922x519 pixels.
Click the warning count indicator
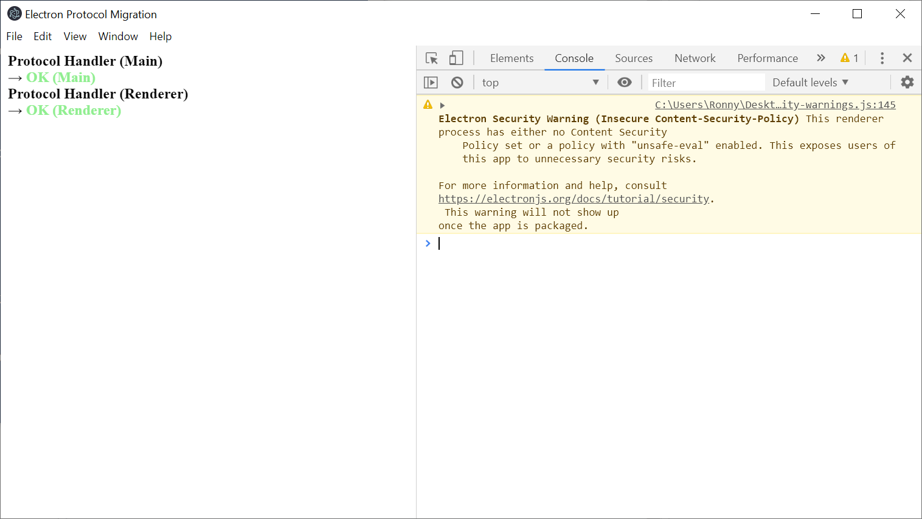coord(849,58)
